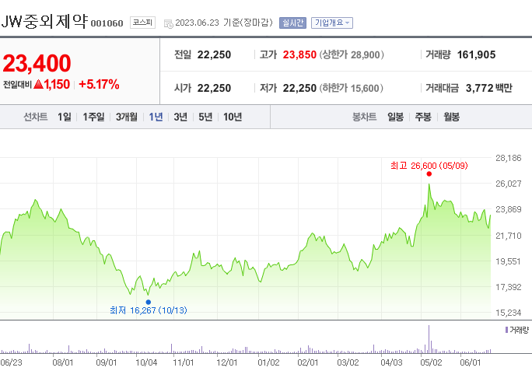Click the 시가 value 22,250
The image size is (532, 378).
(x=214, y=88)
